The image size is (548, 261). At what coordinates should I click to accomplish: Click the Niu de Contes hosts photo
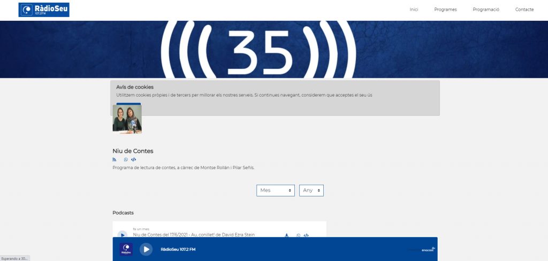point(127,119)
